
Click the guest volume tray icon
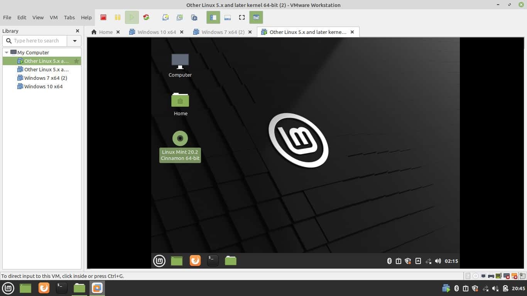(x=438, y=261)
